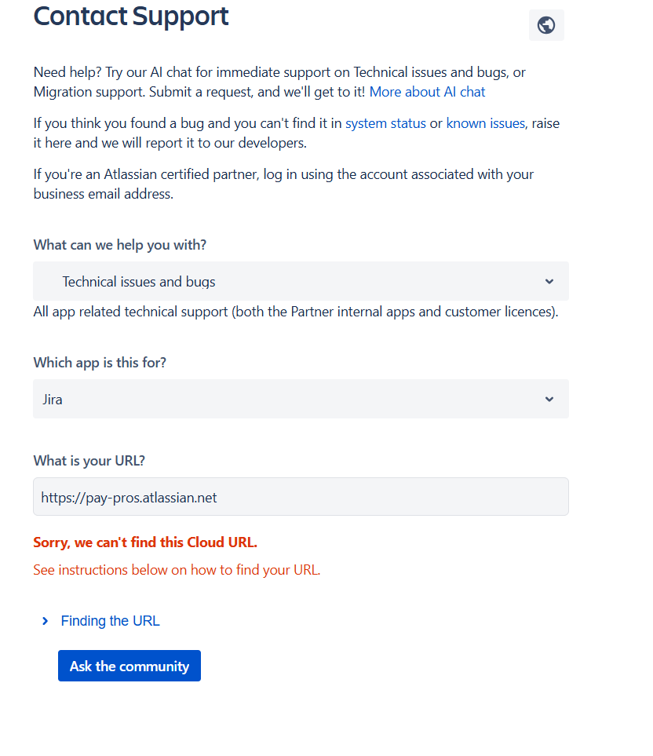
Task: Click the What is your URL label
Action: (89, 461)
